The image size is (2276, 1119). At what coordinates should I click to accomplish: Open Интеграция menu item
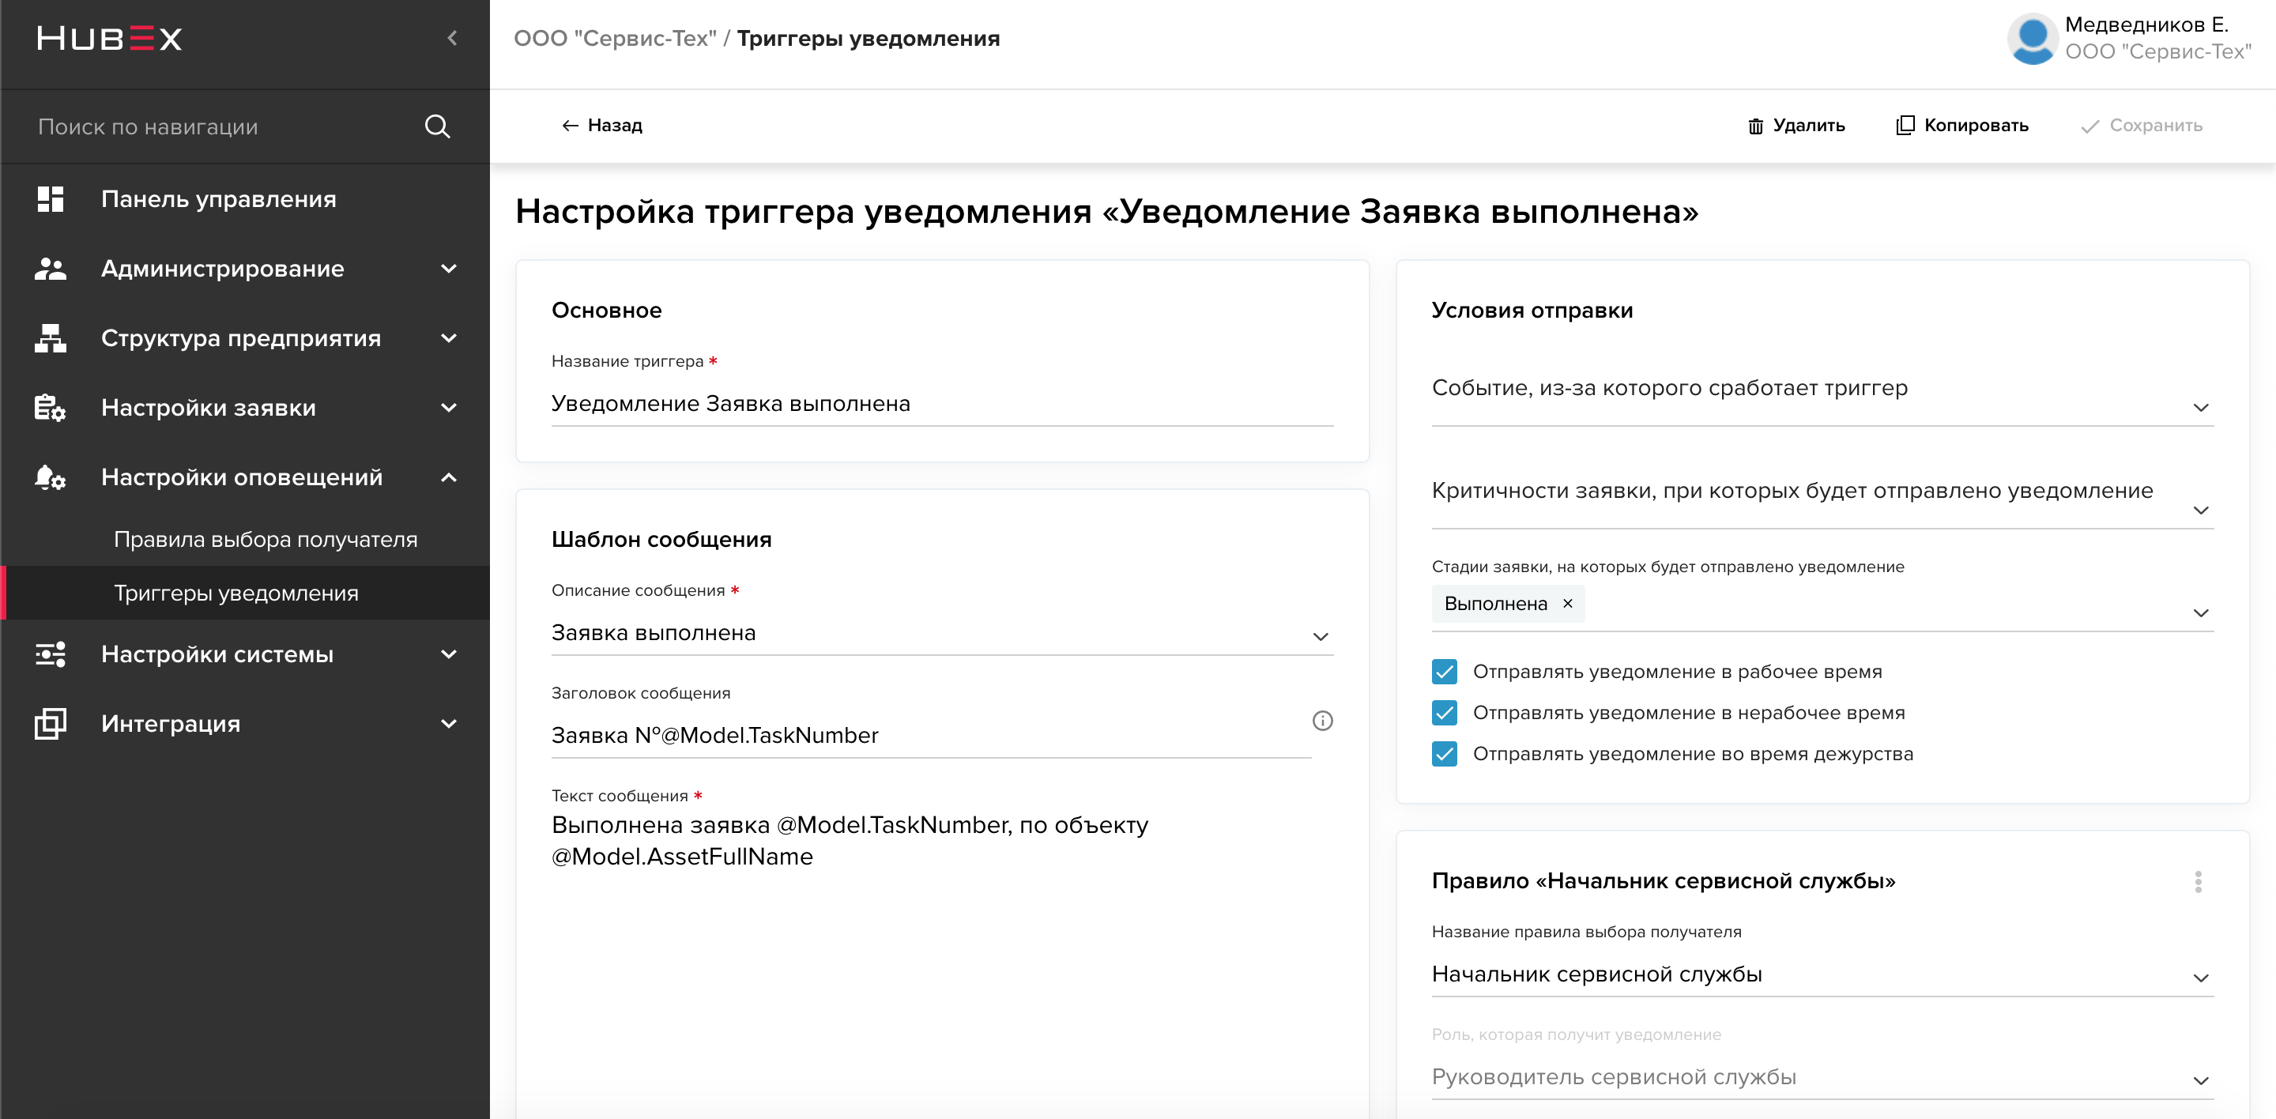(245, 723)
